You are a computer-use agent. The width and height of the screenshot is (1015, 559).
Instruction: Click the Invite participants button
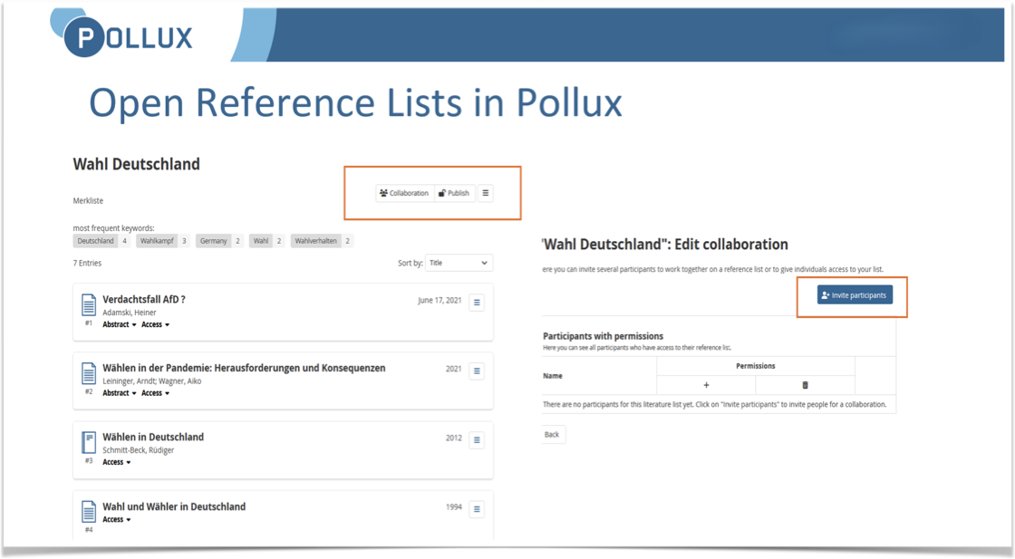coord(855,295)
